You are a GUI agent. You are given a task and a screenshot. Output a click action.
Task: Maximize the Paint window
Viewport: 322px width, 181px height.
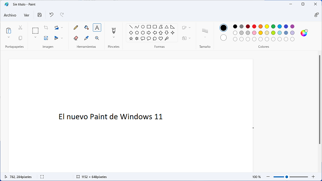coord(303,4)
